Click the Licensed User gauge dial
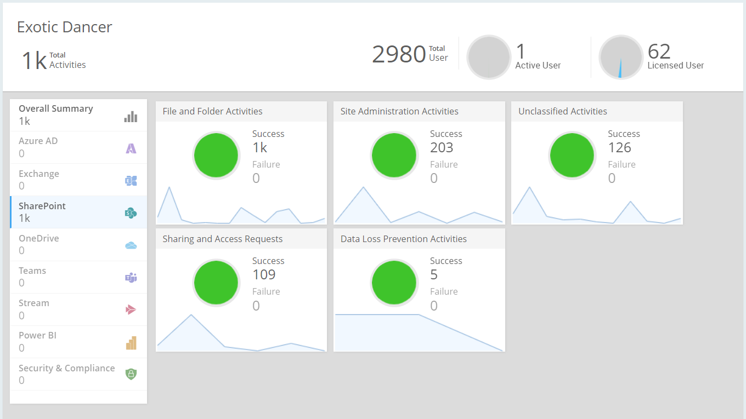746x419 pixels. [620, 58]
